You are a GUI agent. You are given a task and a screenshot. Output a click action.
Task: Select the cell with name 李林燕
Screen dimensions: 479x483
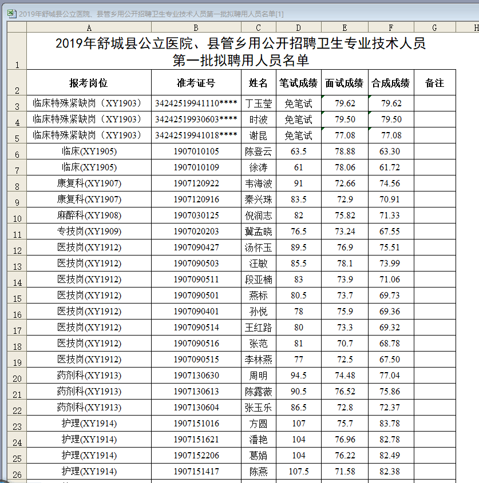[x=259, y=360]
